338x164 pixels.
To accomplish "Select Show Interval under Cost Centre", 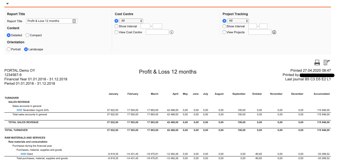I will pyautogui.click(x=116, y=26).
